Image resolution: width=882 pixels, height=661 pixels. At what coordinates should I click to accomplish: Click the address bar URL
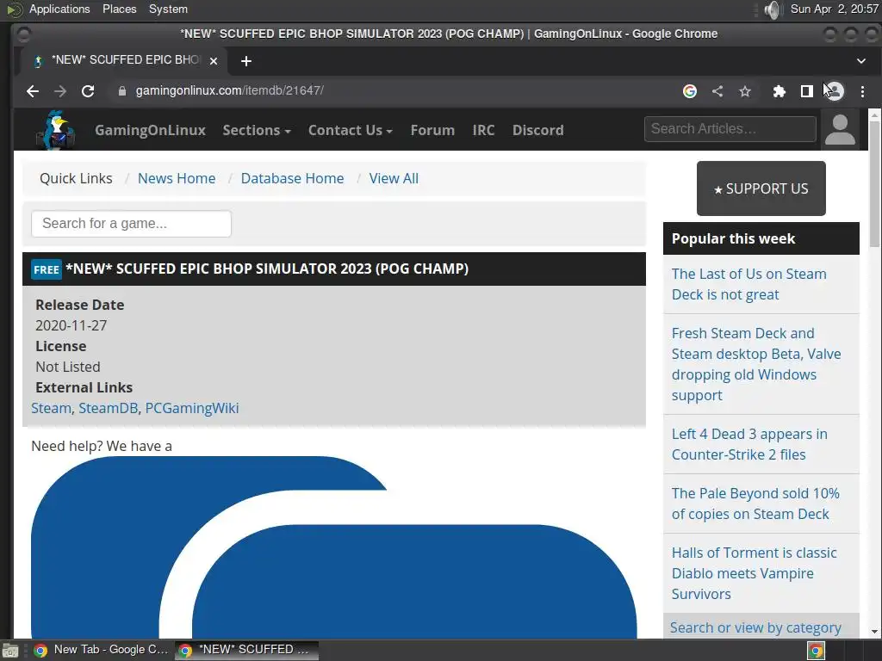click(229, 90)
